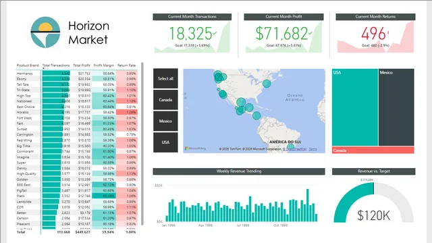Click the sort arrow under Total Transactions
This screenshot has width=432, height=243.
click(x=43, y=68)
